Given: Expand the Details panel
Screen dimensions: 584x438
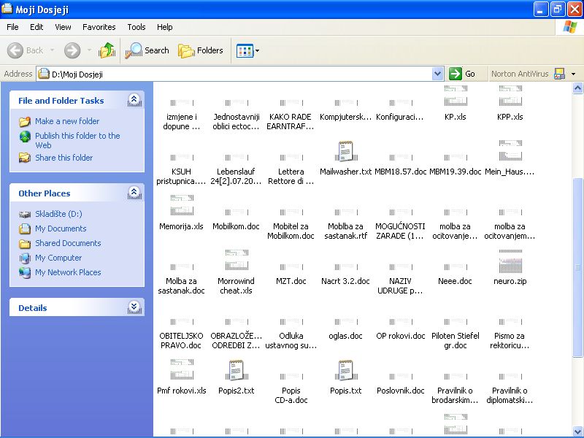Looking at the screenshot, I should pos(134,307).
